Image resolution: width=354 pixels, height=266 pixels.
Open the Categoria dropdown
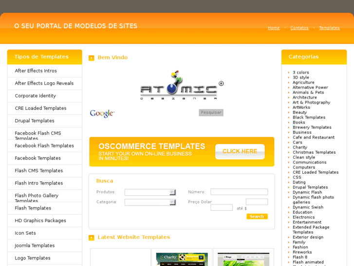click(150, 202)
